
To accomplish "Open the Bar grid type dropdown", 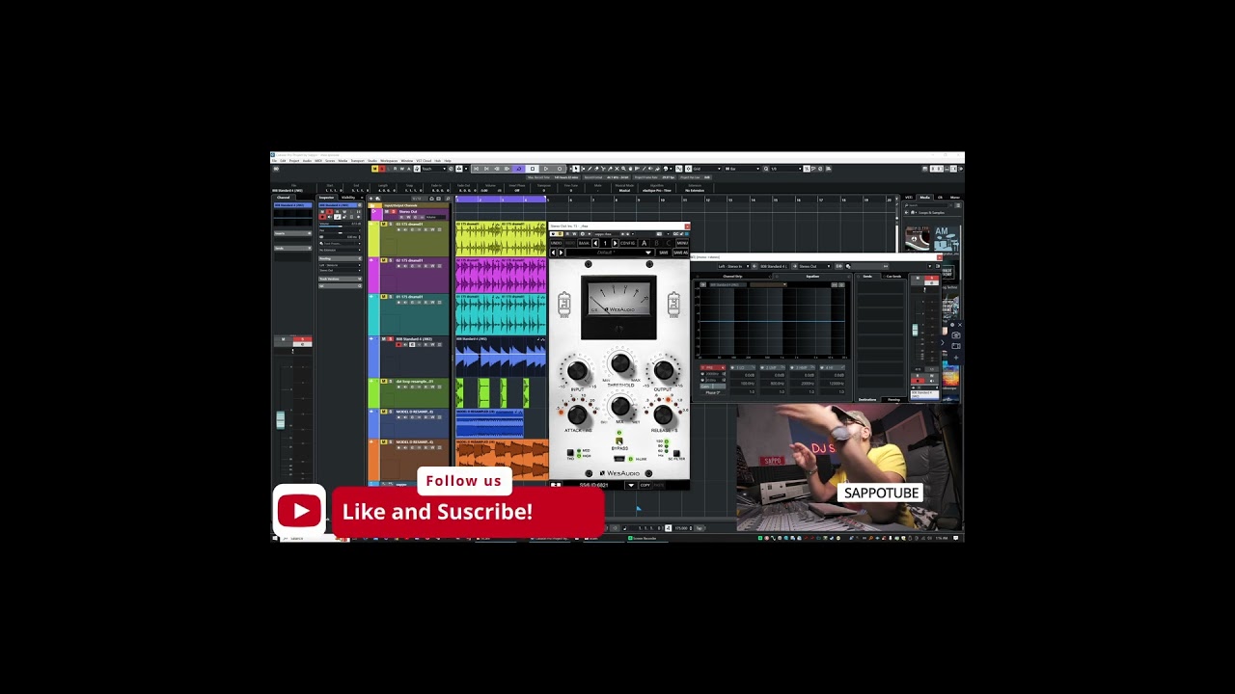I will 743,169.
